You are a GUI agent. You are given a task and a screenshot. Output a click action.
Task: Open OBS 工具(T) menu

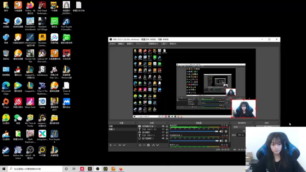tap(164, 44)
